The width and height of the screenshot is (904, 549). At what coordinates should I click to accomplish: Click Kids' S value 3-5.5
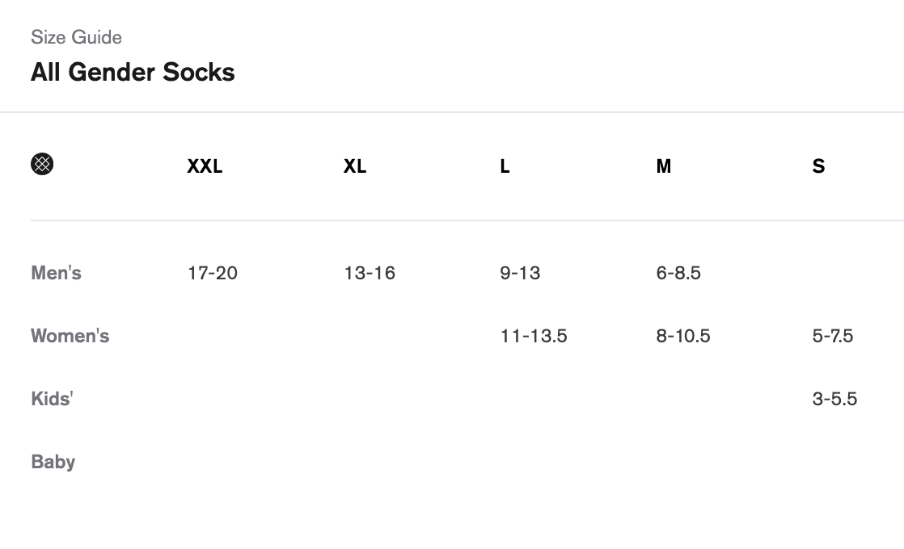tap(834, 399)
